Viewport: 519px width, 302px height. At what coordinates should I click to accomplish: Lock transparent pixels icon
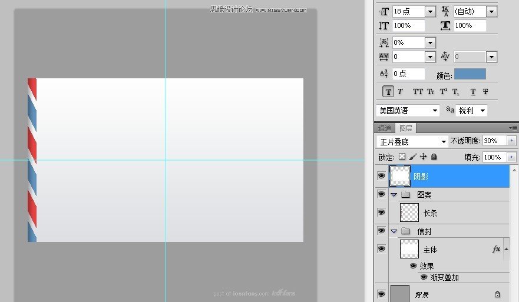point(402,157)
